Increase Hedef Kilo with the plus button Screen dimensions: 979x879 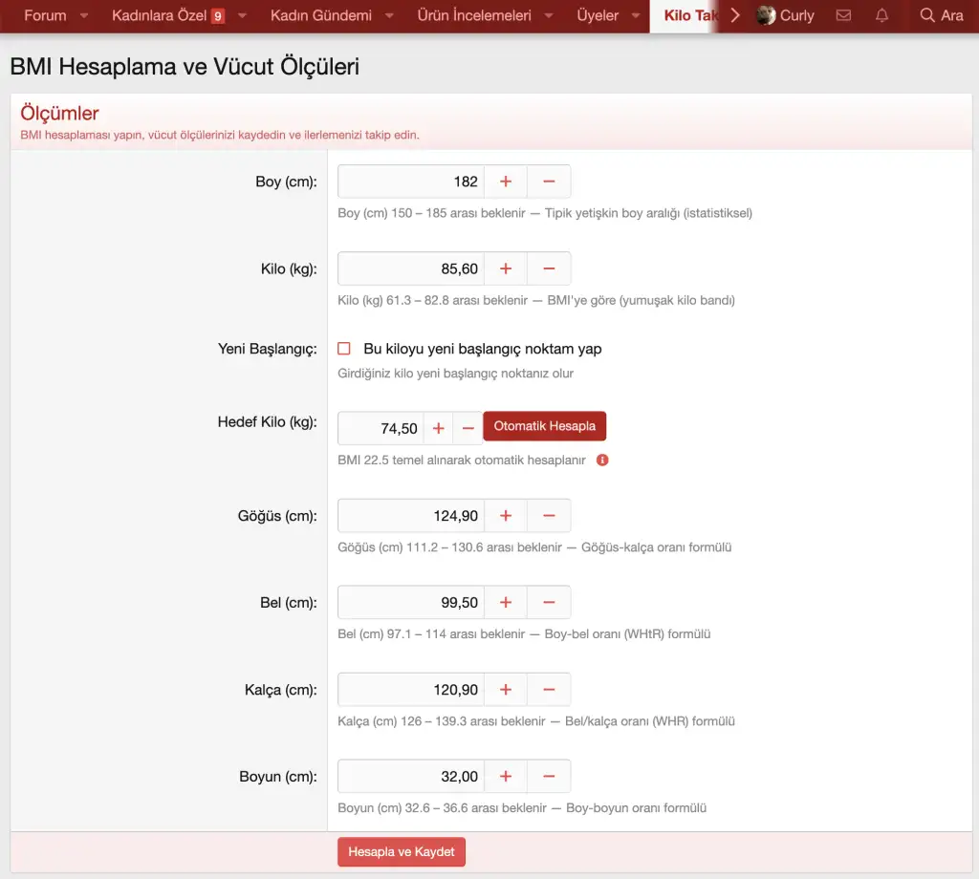pyautogui.click(x=439, y=429)
